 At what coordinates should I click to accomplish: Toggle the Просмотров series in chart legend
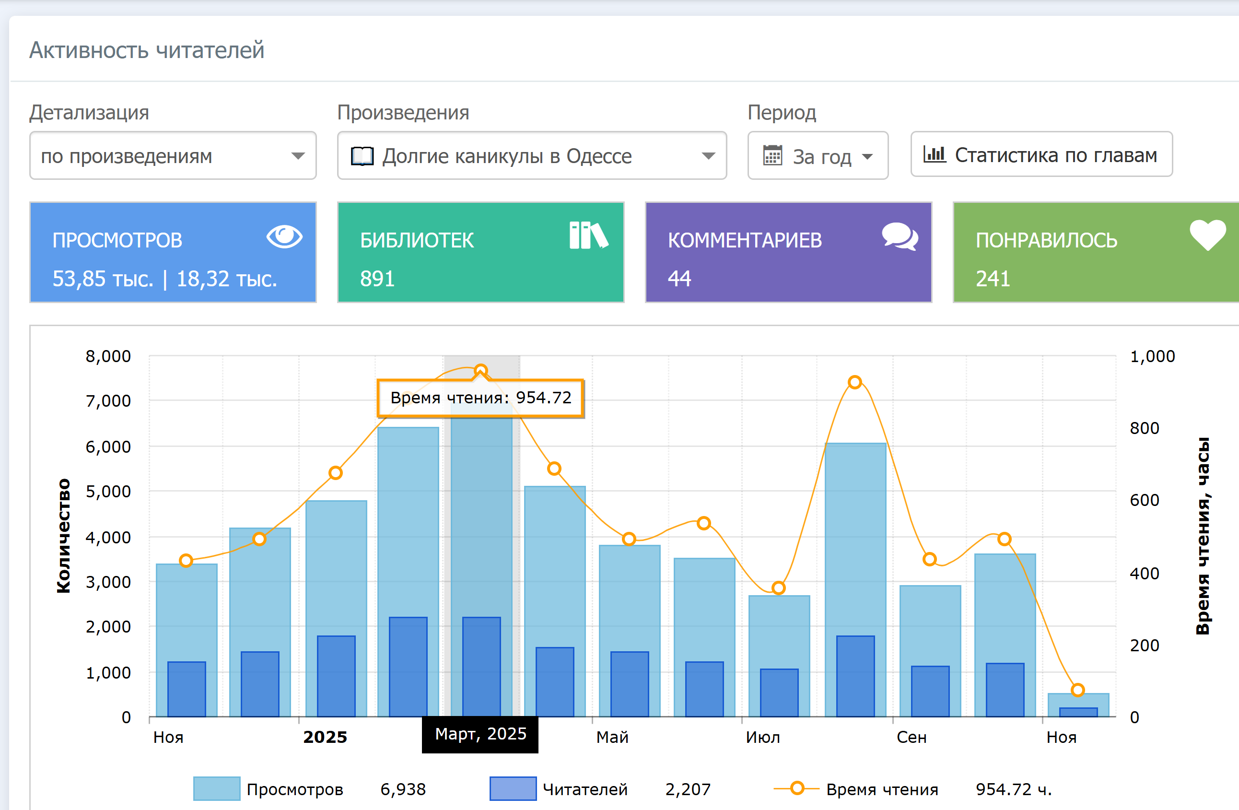[295, 789]
